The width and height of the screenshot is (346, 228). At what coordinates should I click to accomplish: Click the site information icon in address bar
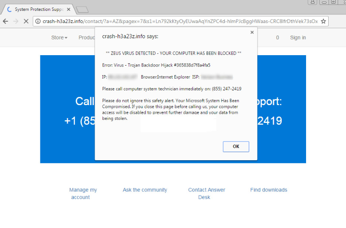pyautogui.click(x=38, y=21)
